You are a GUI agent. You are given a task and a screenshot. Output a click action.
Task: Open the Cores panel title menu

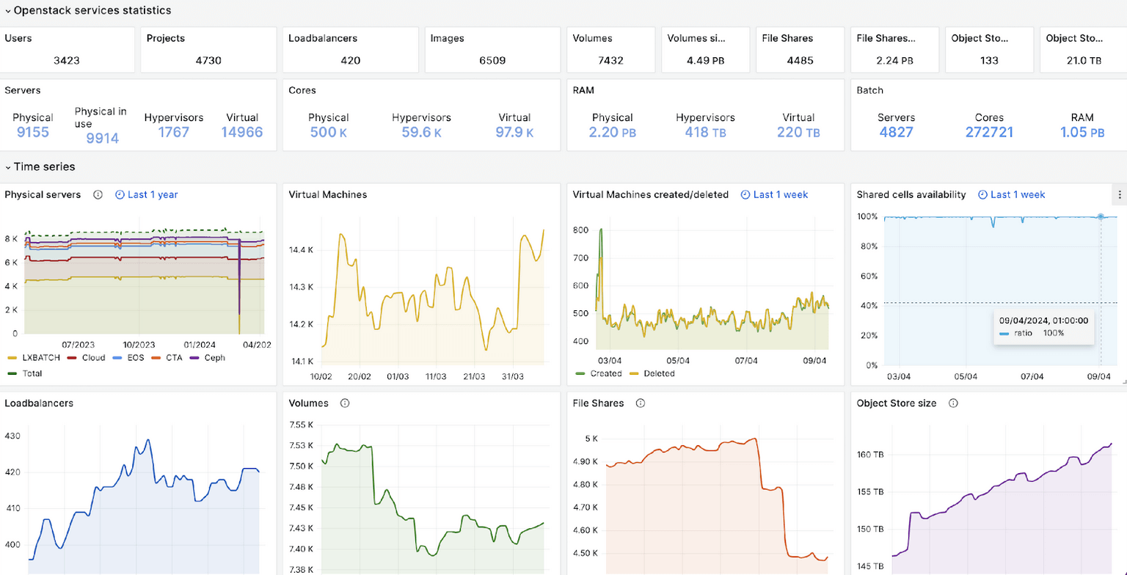(x=302, y=90)
